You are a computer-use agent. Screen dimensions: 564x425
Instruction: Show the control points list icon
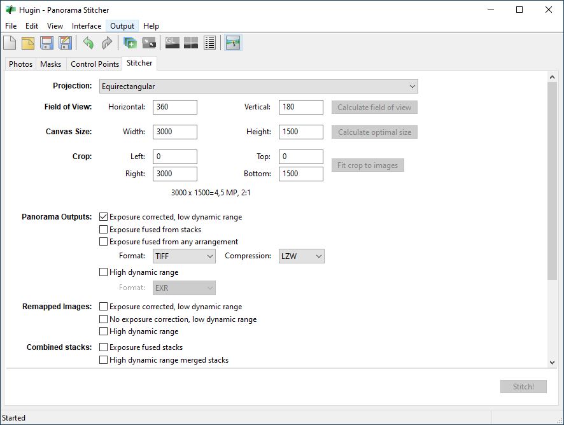click(x=209, y=43)
